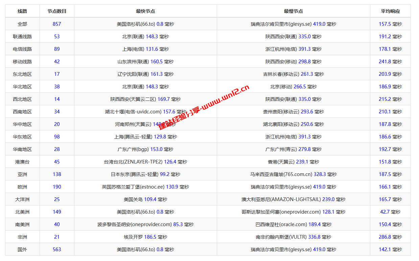Click the node count 857 for 全部
Image resolution: width=419 pixels, height=261 pixels.
pos(57,24)
